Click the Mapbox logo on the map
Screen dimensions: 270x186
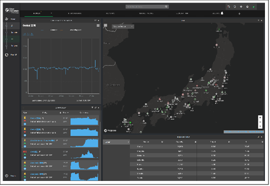tap(110, 131)
